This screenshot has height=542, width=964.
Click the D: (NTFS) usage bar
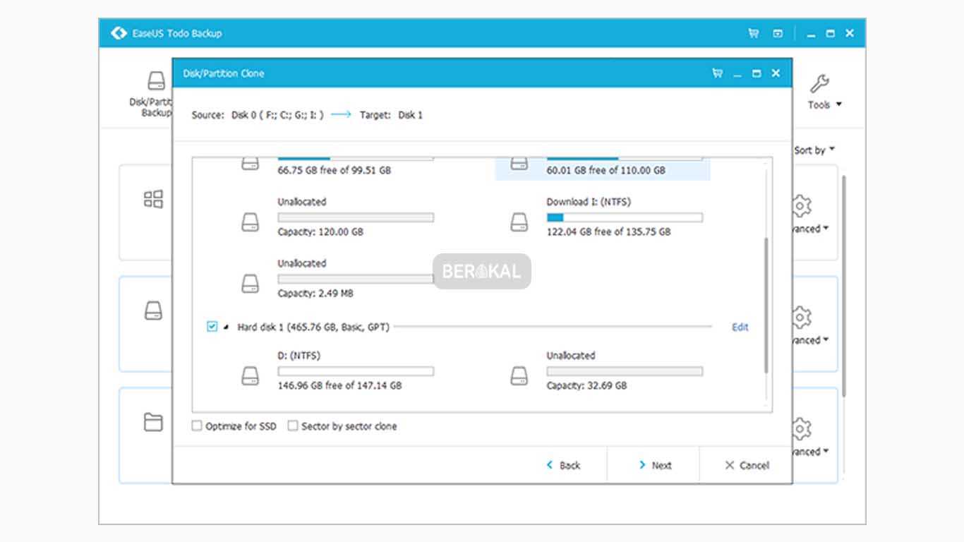(x=356, y=371)
